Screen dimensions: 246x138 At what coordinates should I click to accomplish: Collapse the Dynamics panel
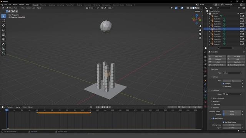pyautogui.click(x=216, y=108)
